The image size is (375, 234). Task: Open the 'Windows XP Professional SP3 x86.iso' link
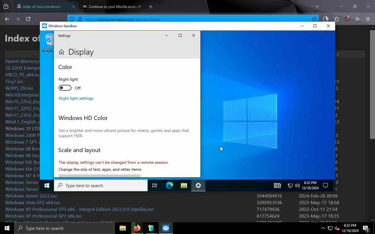point(43,216)
